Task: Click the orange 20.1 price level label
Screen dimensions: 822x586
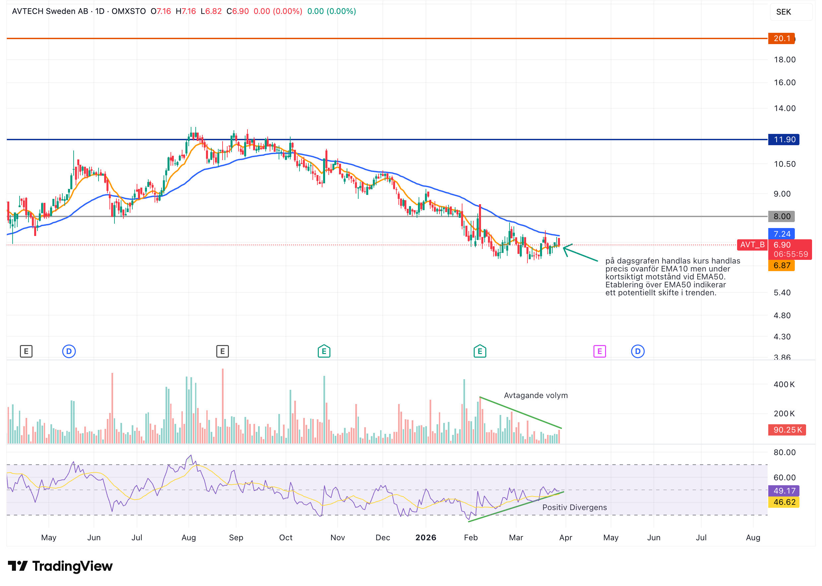Action: [x=781, y=38]
